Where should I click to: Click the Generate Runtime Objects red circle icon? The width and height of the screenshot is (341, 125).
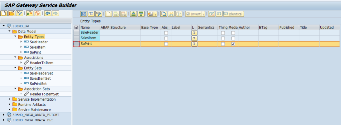(x=37, y=13)
